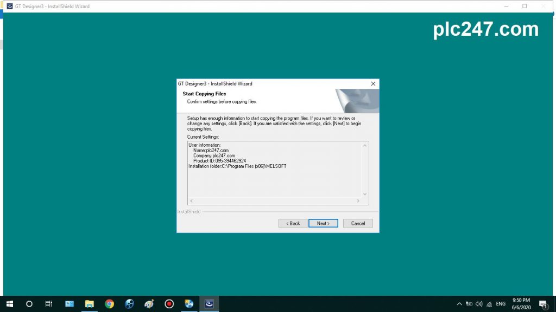
Task: Select the Product ID:095-394462924 line
Action: [x=219, y=160]
